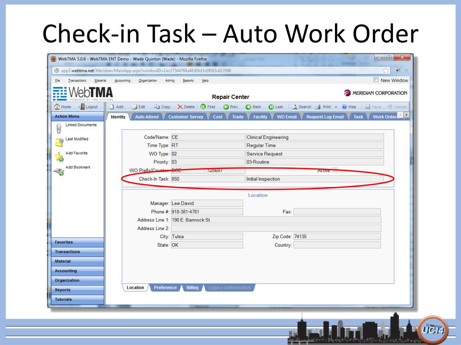Switch to the Auto Attend tab
Viewport: 461px width, 345px height.
[147, 117]
